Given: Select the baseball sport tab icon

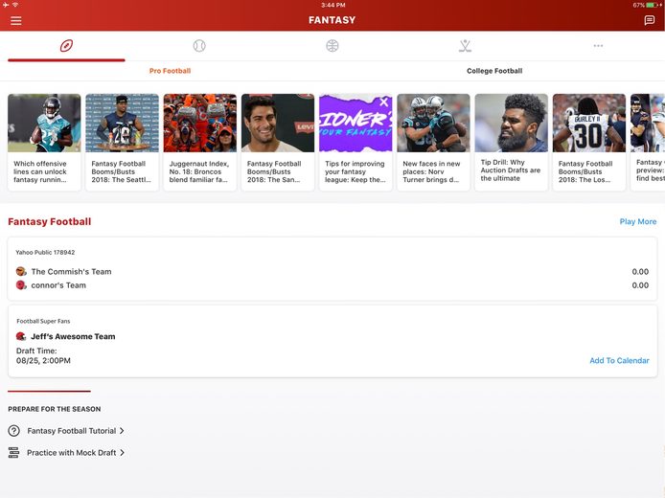Looking at the screenshot, I should (199, 45).
